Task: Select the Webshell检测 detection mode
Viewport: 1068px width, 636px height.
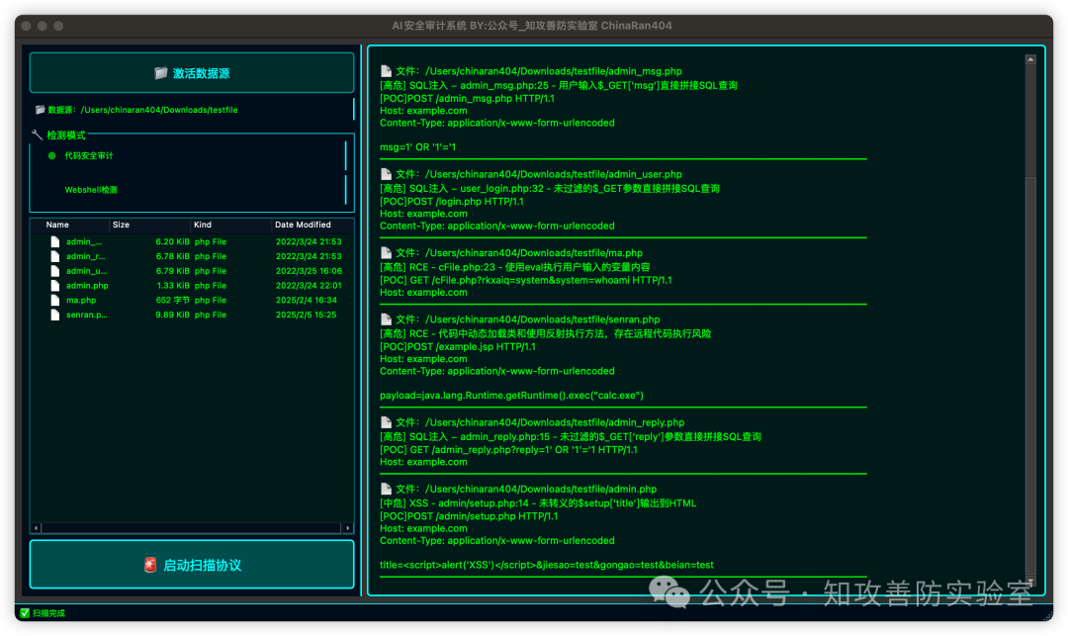Action: pyautogui.click(x=91, y=189)
